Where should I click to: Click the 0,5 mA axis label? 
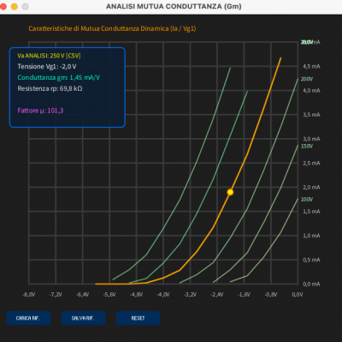311,260
